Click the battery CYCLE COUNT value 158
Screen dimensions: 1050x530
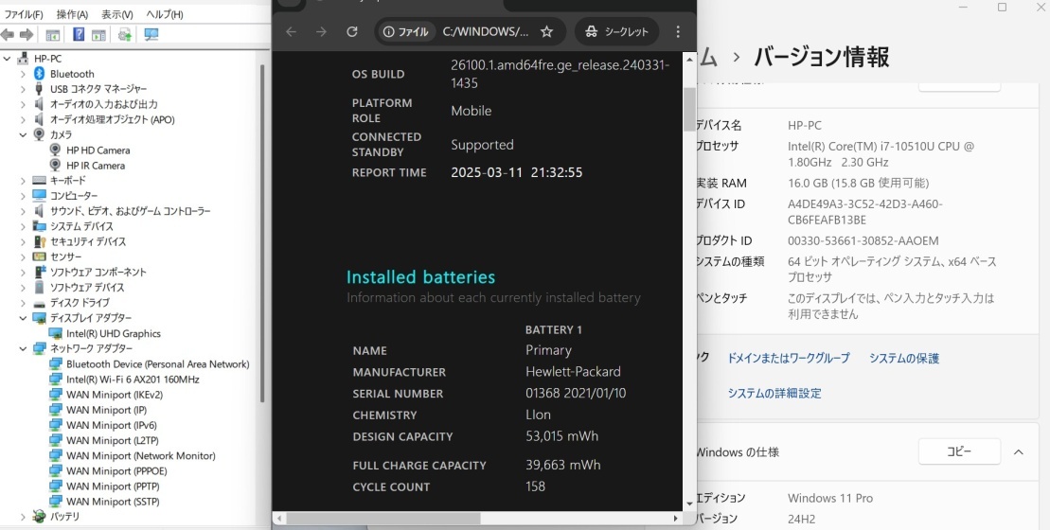(535, 486)
